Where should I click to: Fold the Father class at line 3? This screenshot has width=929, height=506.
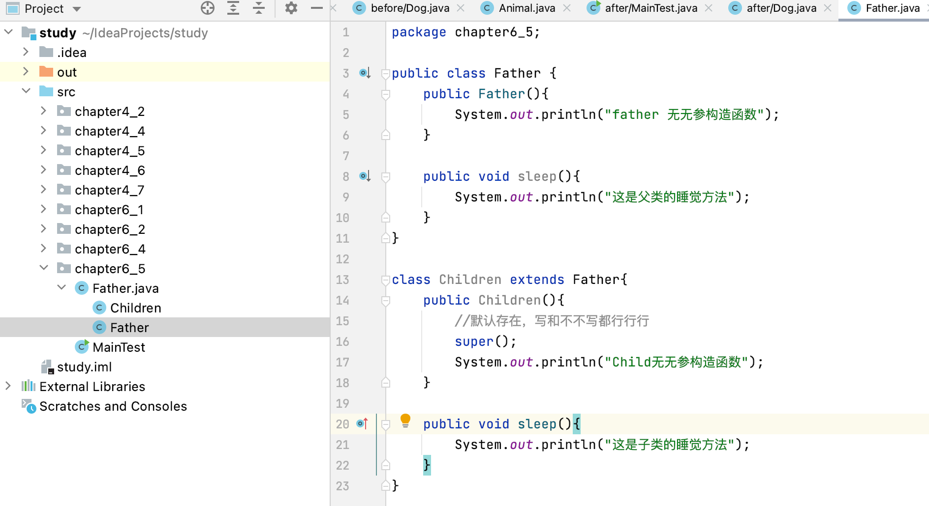pos(386,74)
